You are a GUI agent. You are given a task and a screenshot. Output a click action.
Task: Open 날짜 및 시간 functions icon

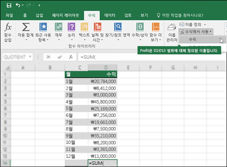tap(98, 27)
